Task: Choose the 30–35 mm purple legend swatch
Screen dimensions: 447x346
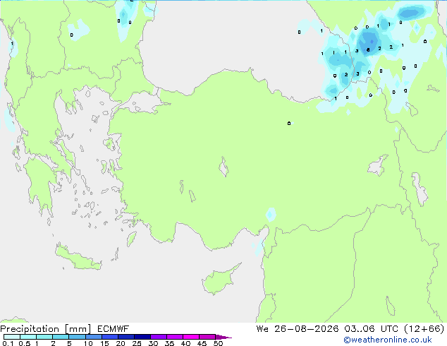Action: click(158, 337)
